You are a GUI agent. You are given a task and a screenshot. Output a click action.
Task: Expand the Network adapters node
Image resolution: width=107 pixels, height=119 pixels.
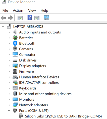pyautogui.click(x=9, y=105)
